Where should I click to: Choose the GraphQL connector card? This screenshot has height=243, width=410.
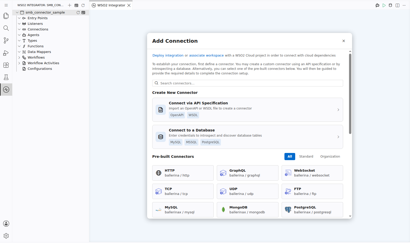pyautogui.click(x=248, y=173)
